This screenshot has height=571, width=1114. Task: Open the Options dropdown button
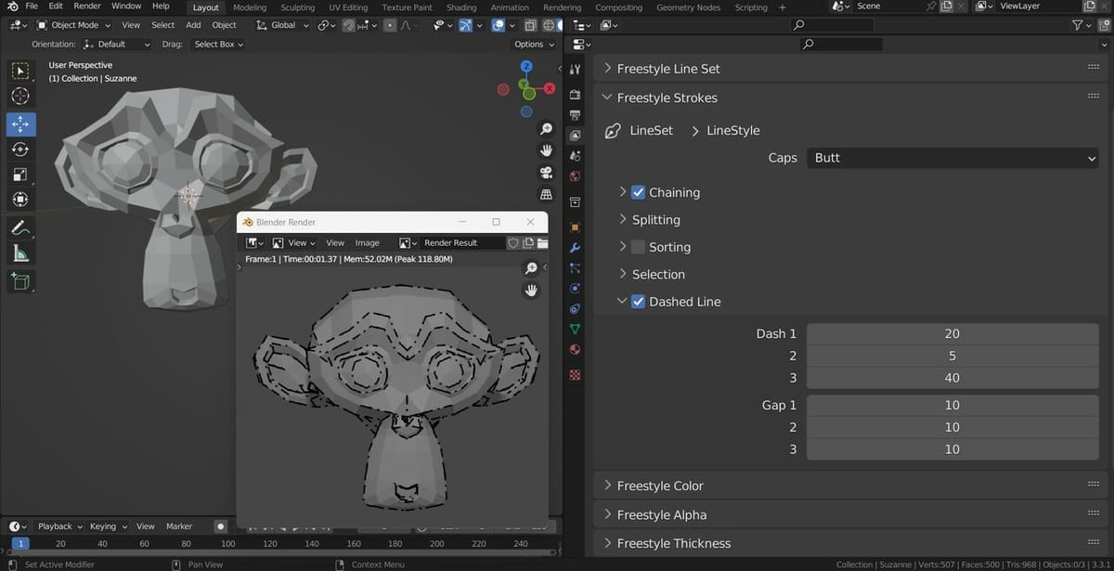pos(534,44)
